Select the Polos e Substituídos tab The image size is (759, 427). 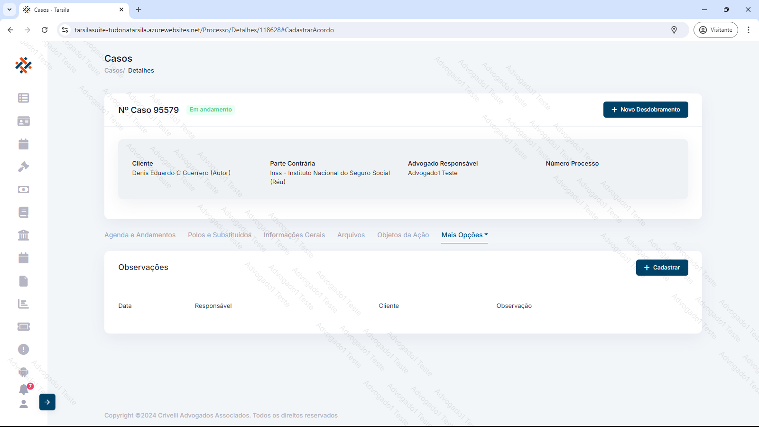click(220, 235)
